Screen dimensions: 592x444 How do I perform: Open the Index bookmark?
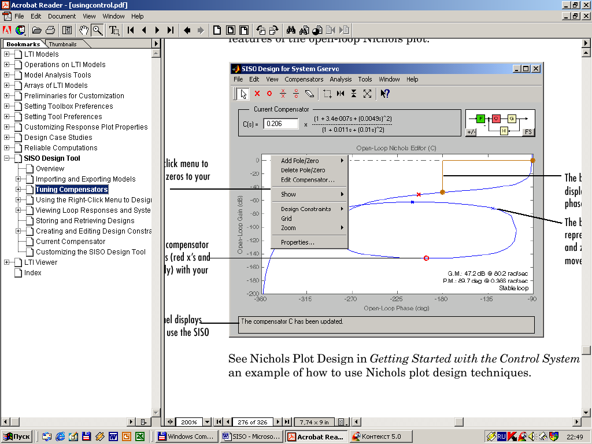pos(33,273)
